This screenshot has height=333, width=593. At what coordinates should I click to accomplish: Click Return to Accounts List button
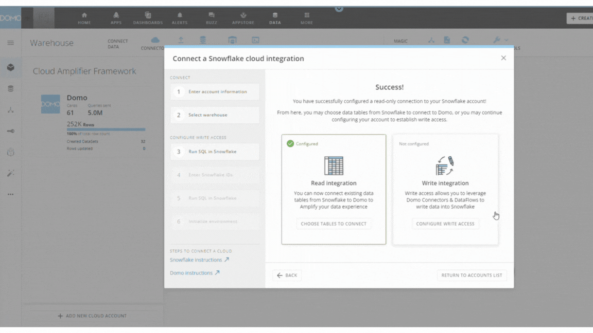click(472, 275)
